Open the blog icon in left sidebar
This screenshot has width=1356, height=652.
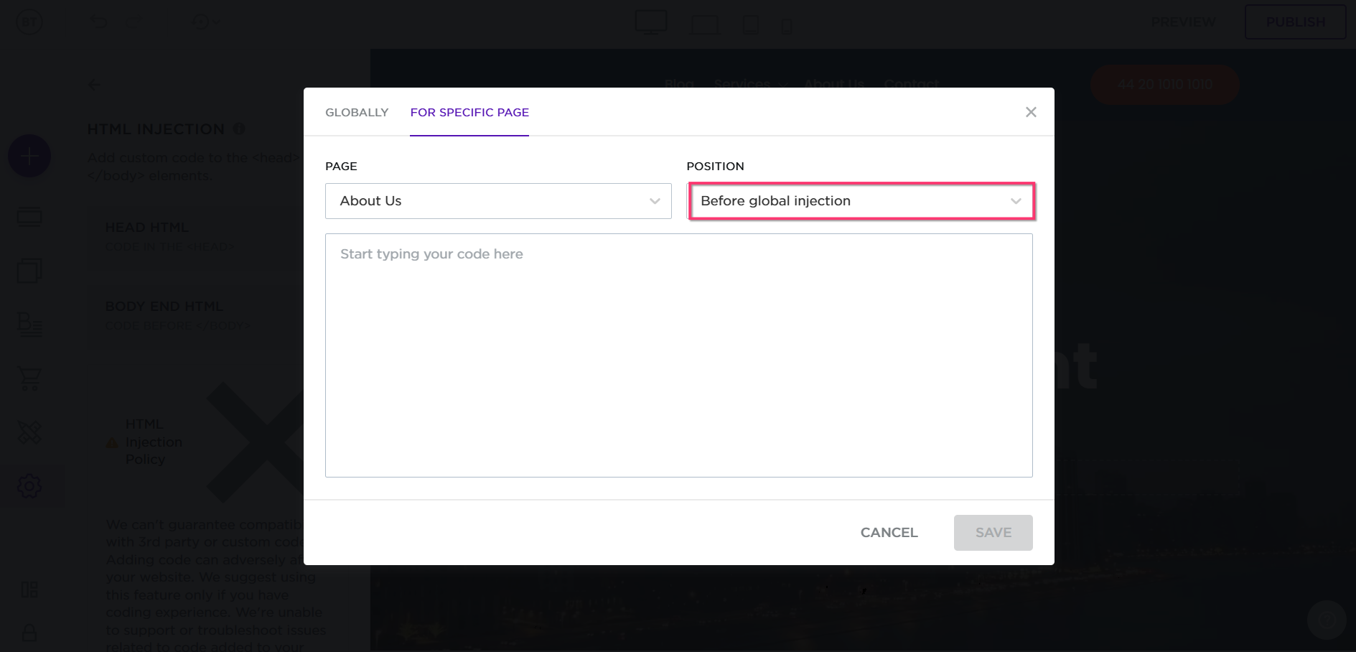coord(29,325)
